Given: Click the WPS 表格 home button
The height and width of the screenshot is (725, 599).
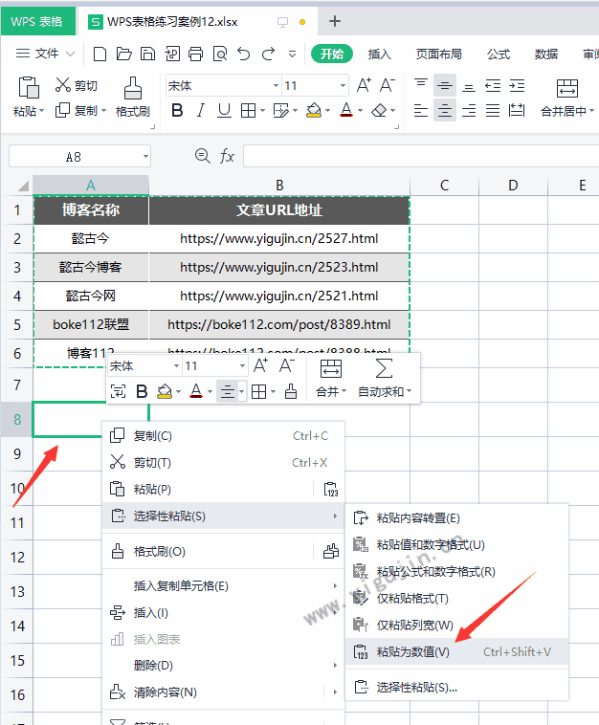Looking at the screenshot, I should tap(37, 21).
